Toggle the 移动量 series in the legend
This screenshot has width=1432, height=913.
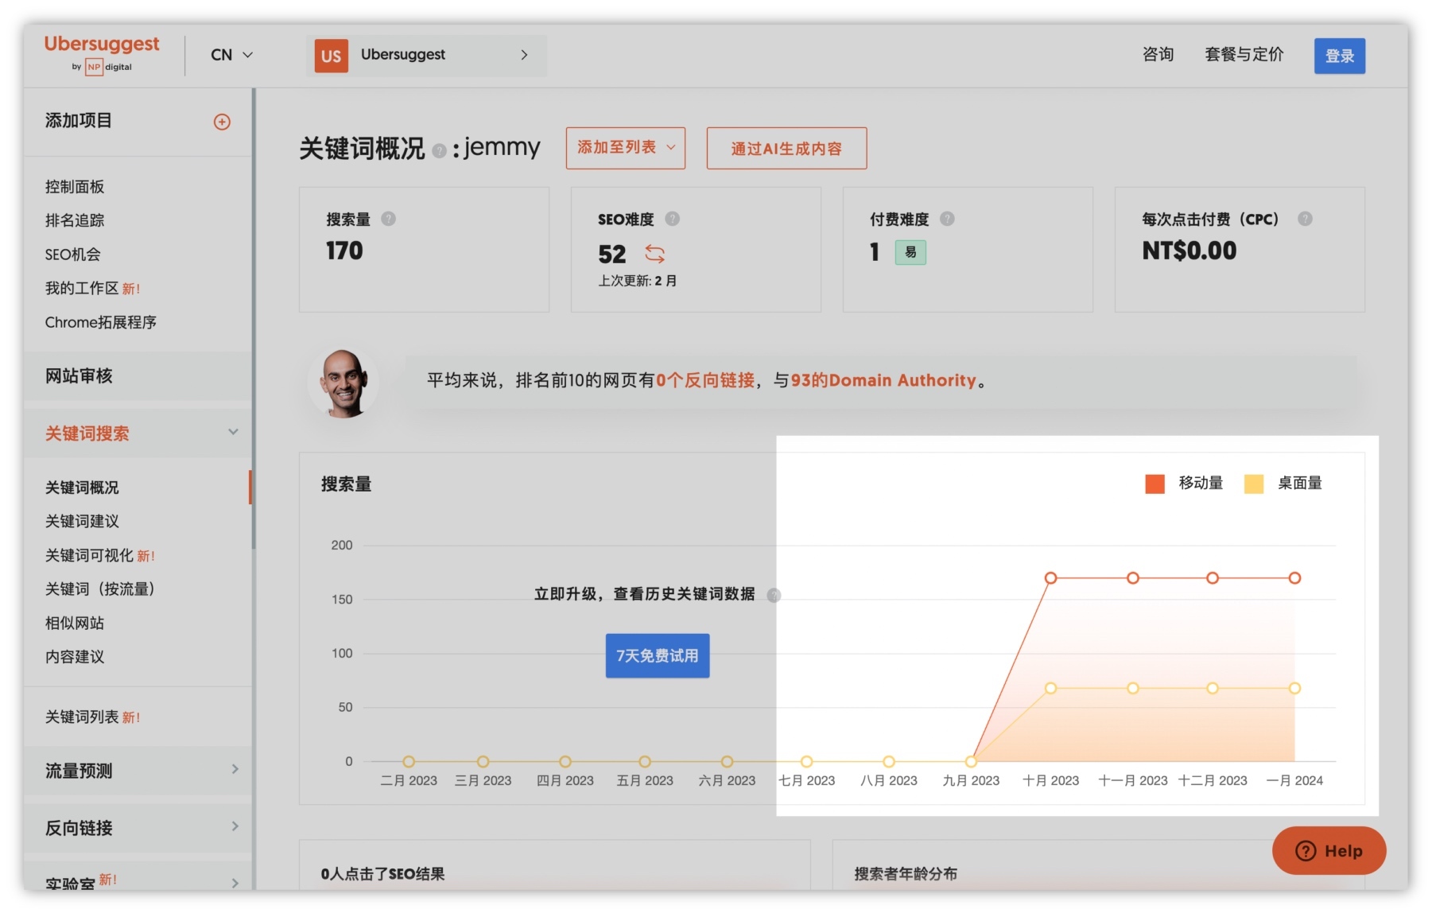coord(1199,483)
